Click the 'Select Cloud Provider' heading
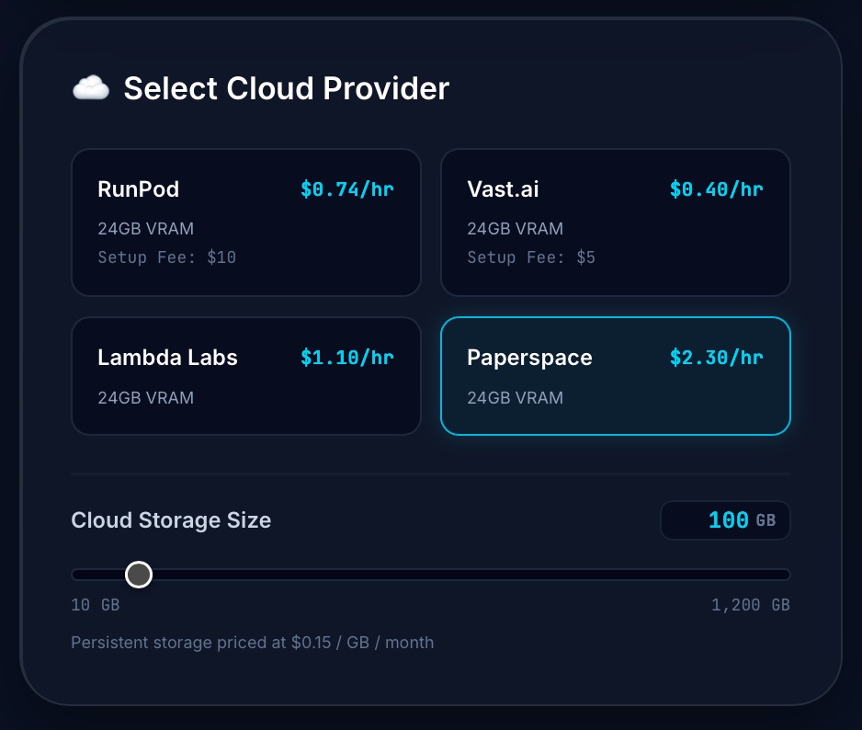This screenshot has width=862, height=730. 287,88
